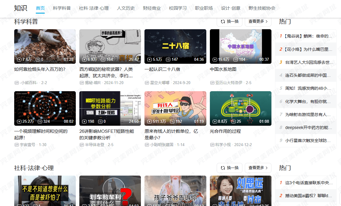This screenshot has height=206, width=341.
Task: Open the 社科·法律·心理 tab
Action: (x=94, y=8)
